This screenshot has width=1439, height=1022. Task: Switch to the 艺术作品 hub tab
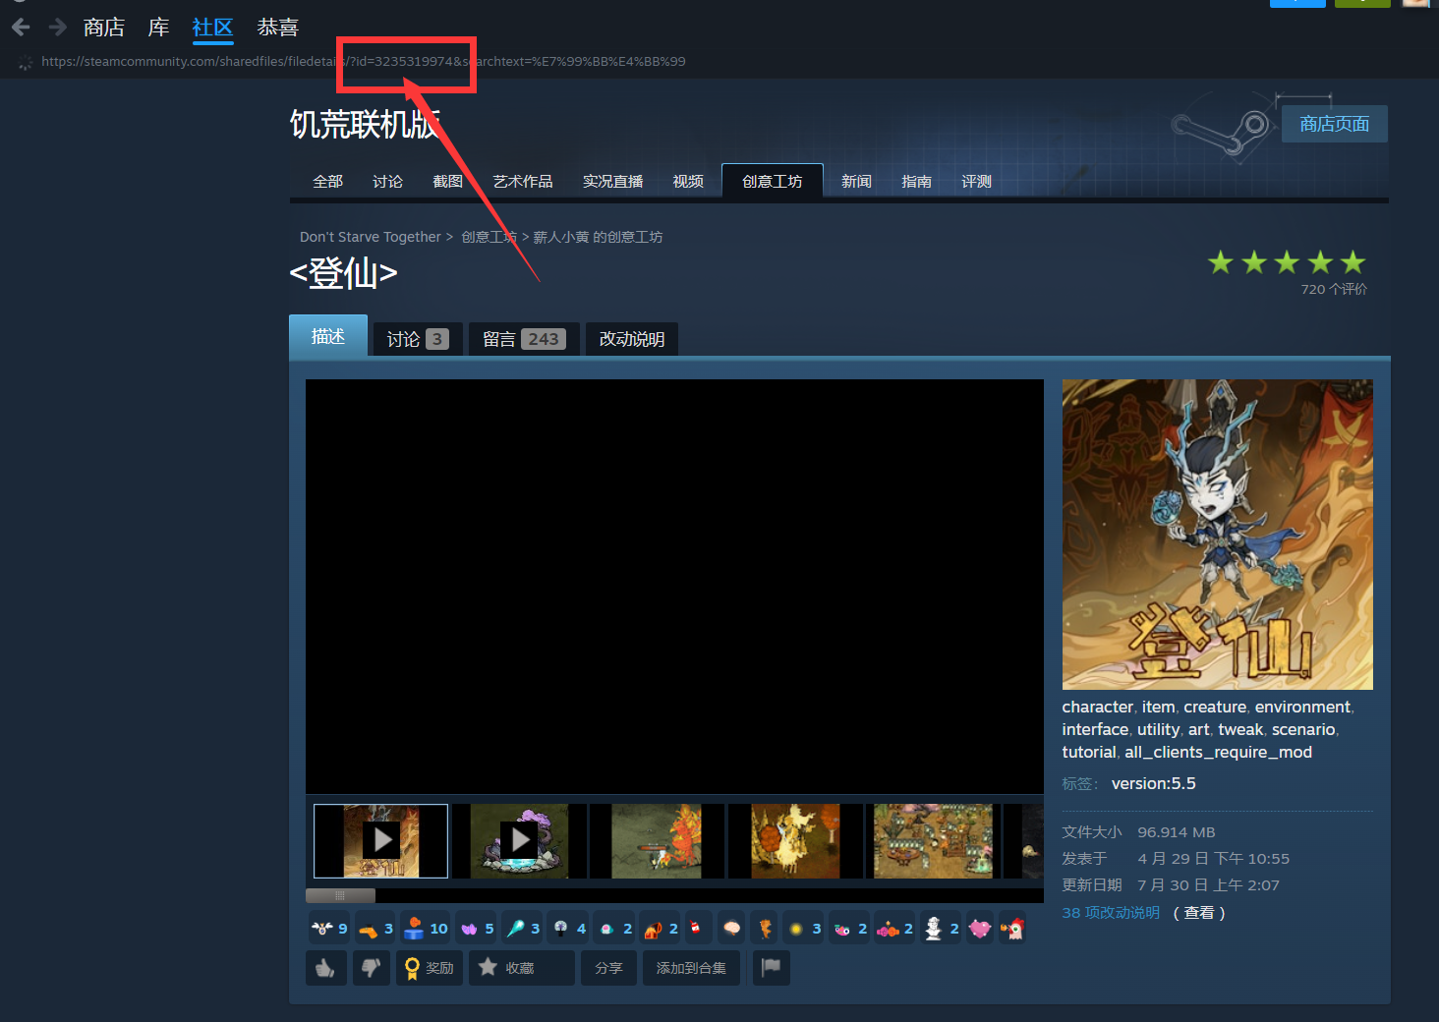coord(522,182)
